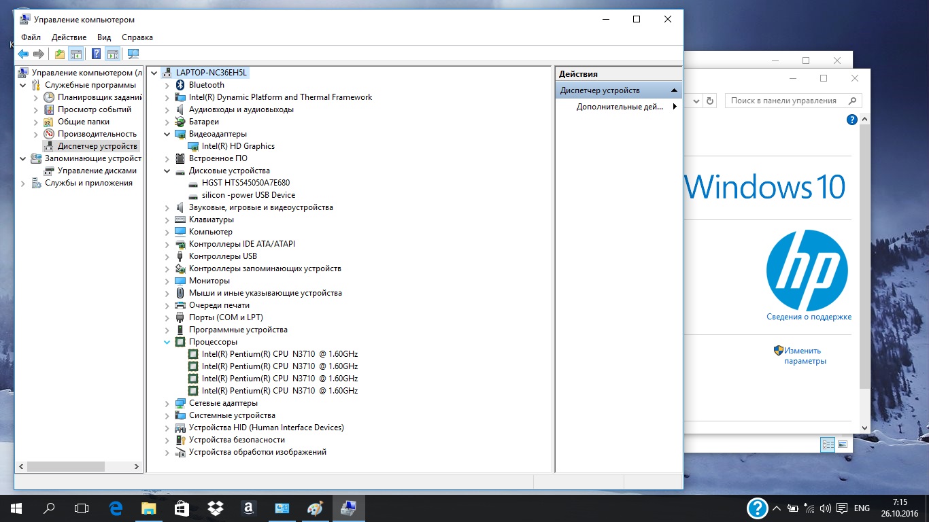Open the Windows Start menu
The height and width of the screenshot is (522, 929).
point(16,508)
